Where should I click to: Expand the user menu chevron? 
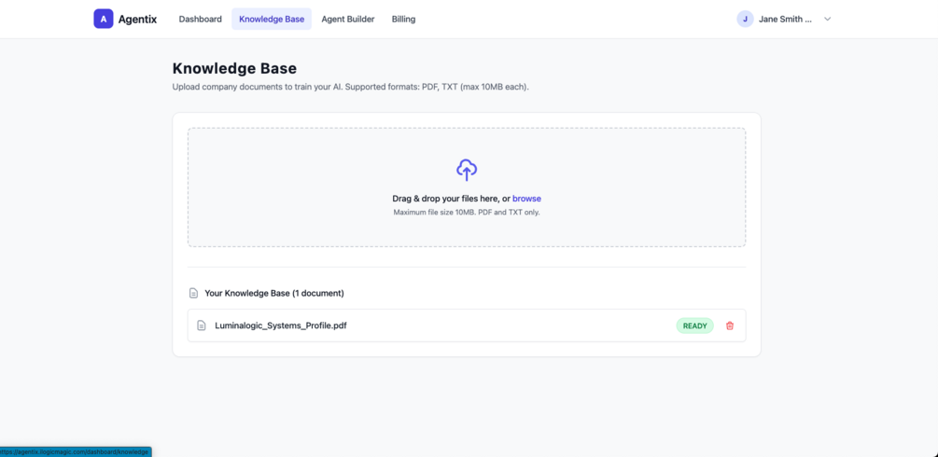pyautogui.click(x=827, y=20)
